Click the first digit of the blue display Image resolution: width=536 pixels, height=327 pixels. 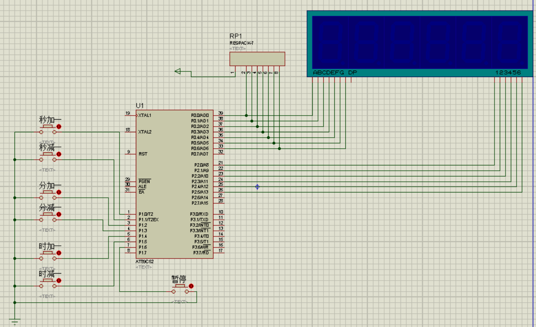pyautogui.click(x=330, y=42)
